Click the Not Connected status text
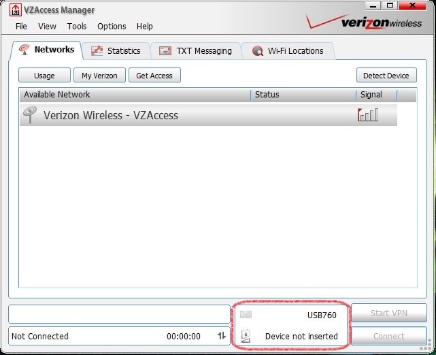This screenshot has width=436, height=355. click(x=40, y=337)
